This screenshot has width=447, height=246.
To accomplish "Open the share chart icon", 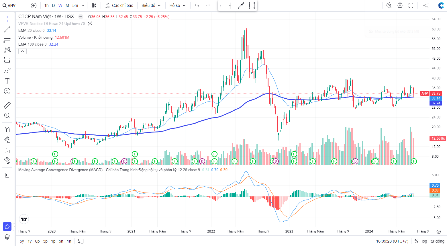I will (426, 5).
